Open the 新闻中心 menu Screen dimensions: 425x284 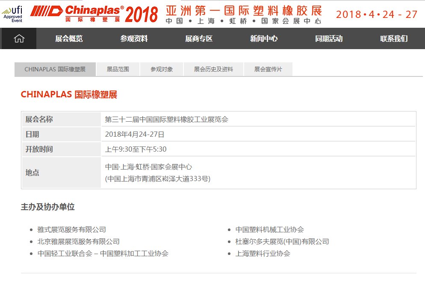point(264,38)
